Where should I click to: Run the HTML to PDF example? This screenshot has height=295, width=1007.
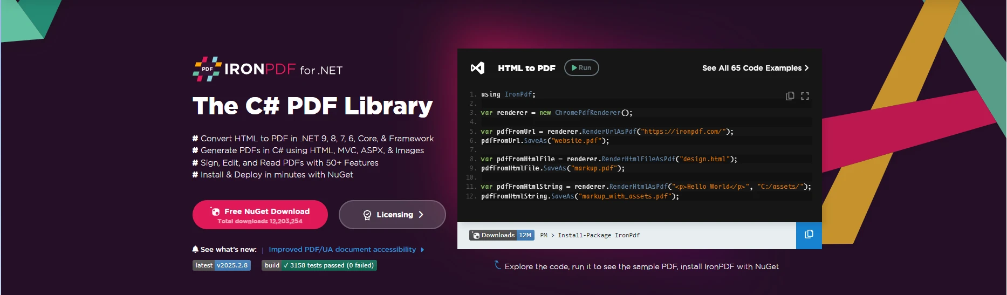click(581, 68)
